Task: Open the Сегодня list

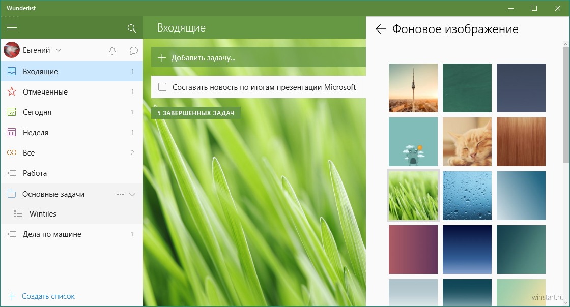Action: pos(72,112)
